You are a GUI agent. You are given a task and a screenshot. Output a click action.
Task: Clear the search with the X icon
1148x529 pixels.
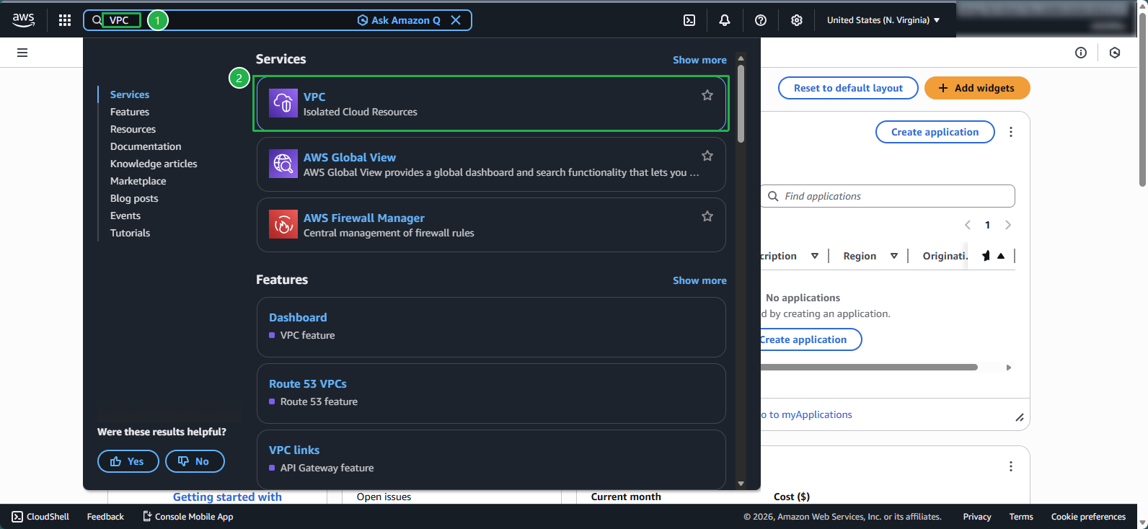456,20
